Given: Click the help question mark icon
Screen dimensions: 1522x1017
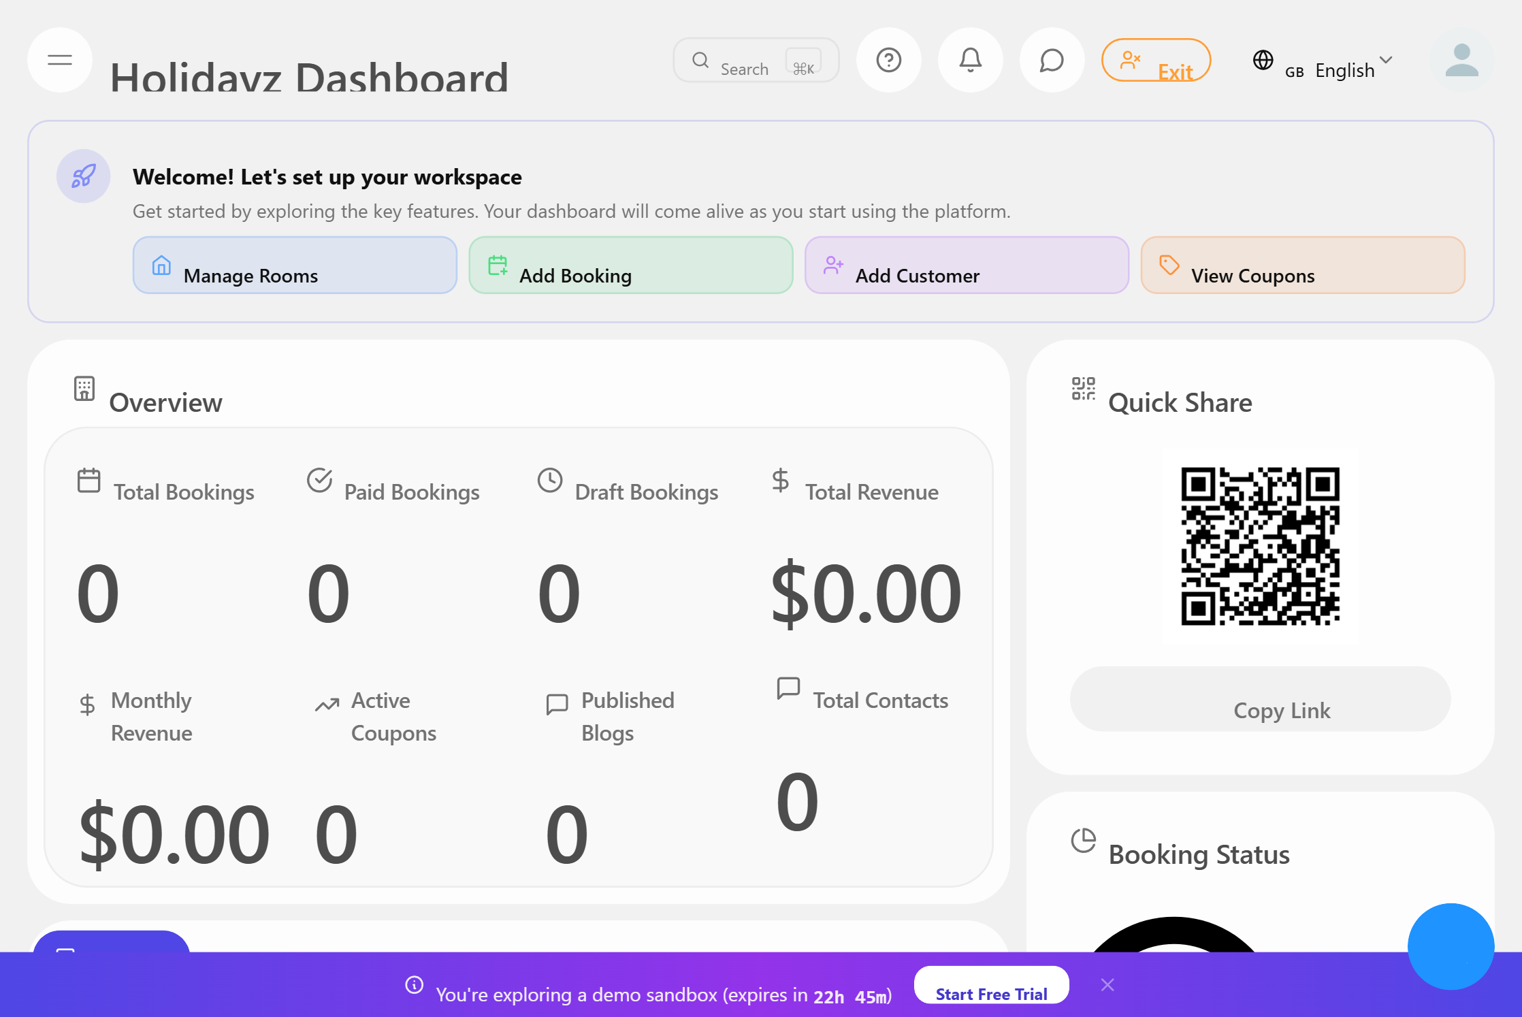Looking at the screenshot, I should pyautogui.click(x=888, y=60).
